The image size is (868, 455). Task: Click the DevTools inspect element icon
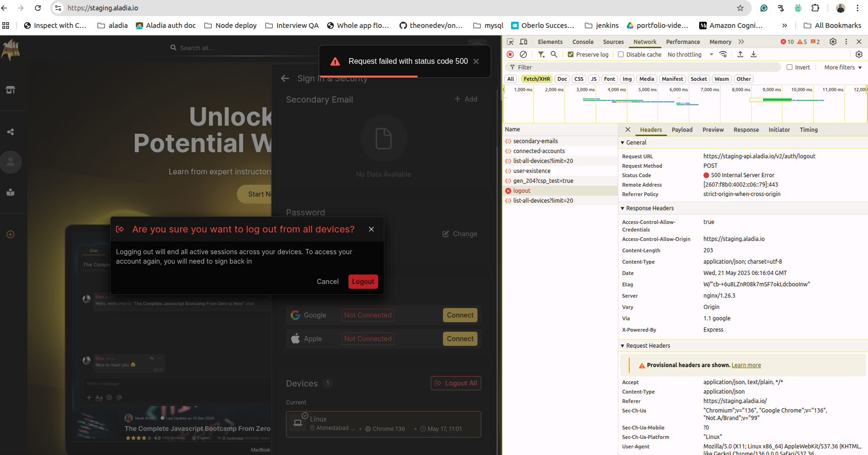coord(510,42)
